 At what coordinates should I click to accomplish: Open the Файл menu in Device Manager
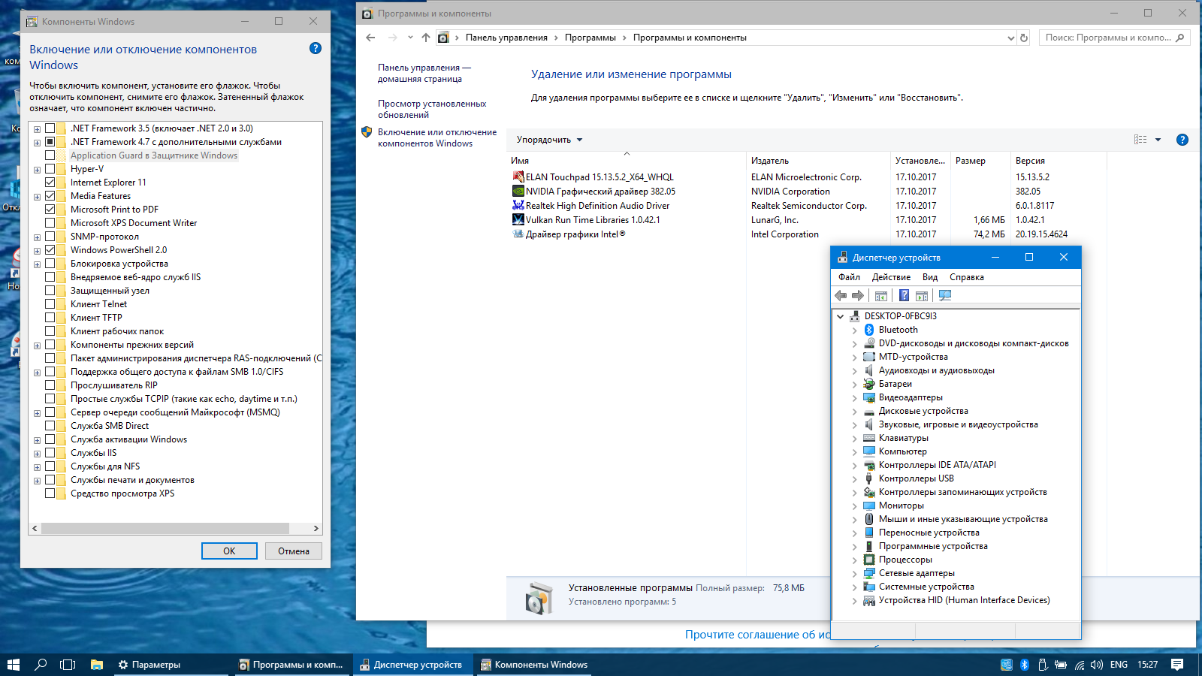click(x=849, y=277)
